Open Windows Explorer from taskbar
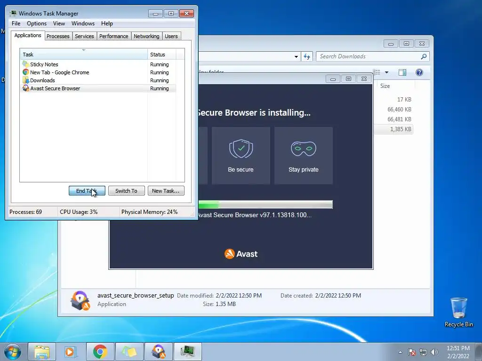 [x=42, y=352]
